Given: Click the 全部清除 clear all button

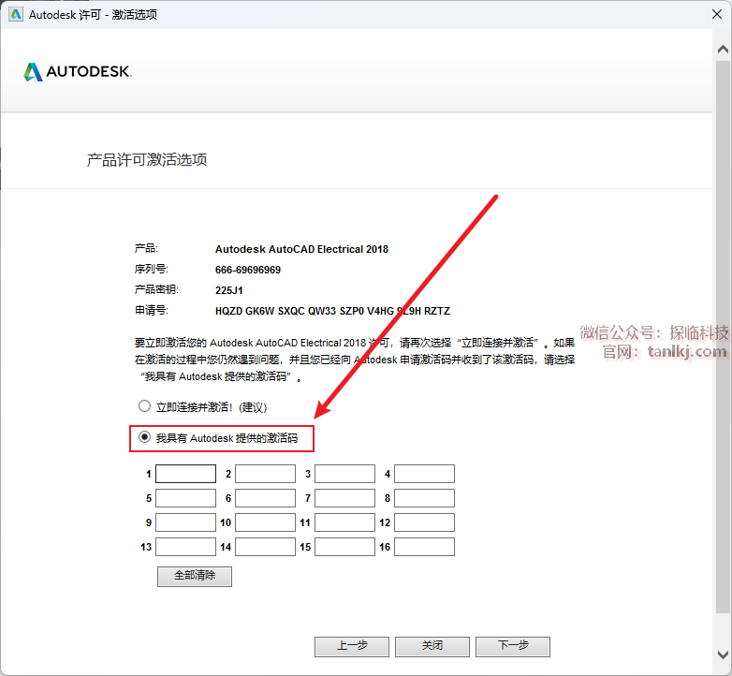Looking at the screenshot, I should 195,576.
